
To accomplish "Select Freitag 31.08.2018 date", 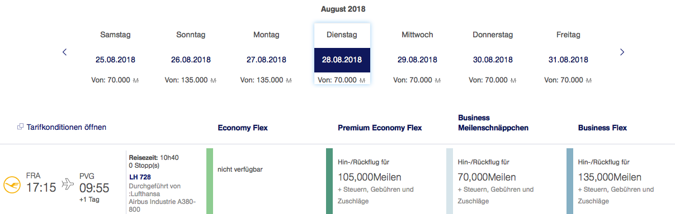I will 568,55.
